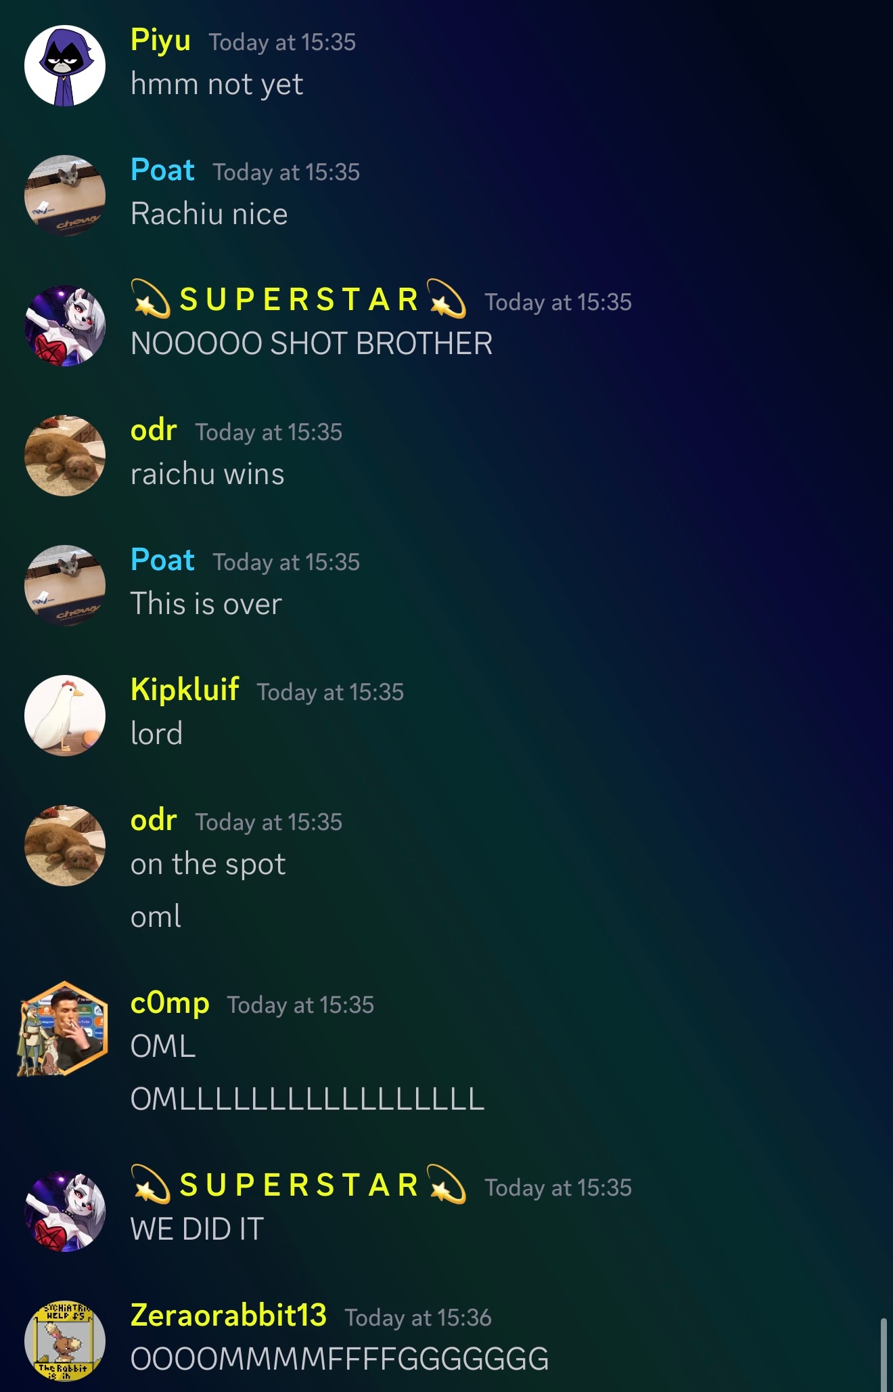The image size is (893, 1392).
Task: Select the 'OOOOMMMMFFFFGGGGGGG' message
Action: [340, 1359]
